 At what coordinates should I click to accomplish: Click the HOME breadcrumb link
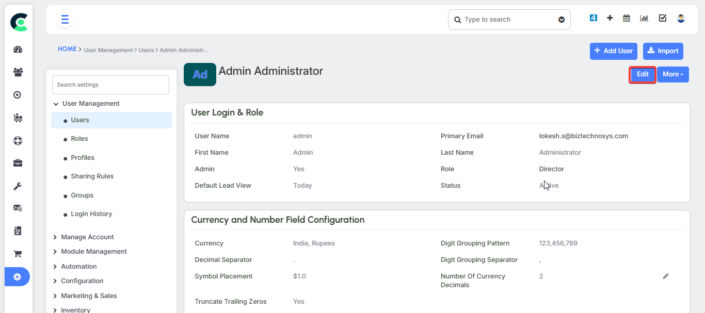tap(67, 49)
